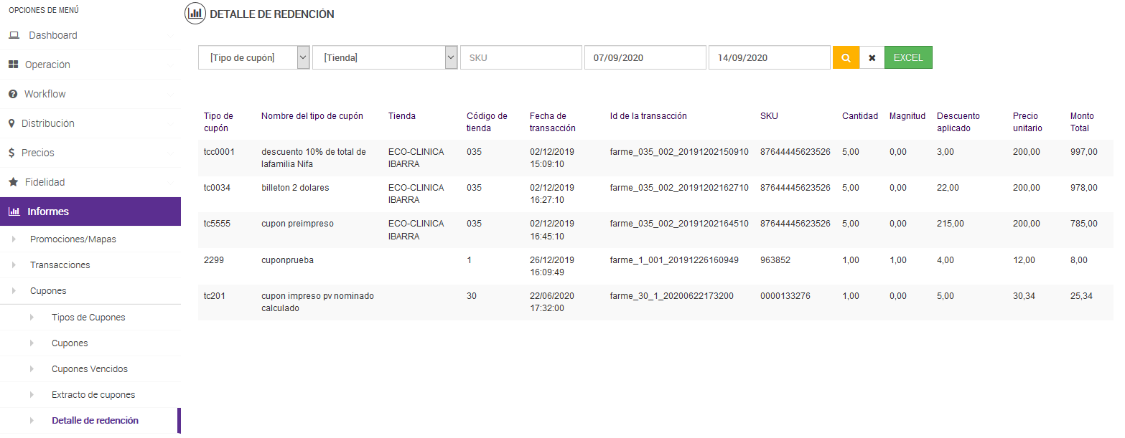Export results with the EXCEL button
This screenshot has height=438, width=1125.
click(908, 57)
